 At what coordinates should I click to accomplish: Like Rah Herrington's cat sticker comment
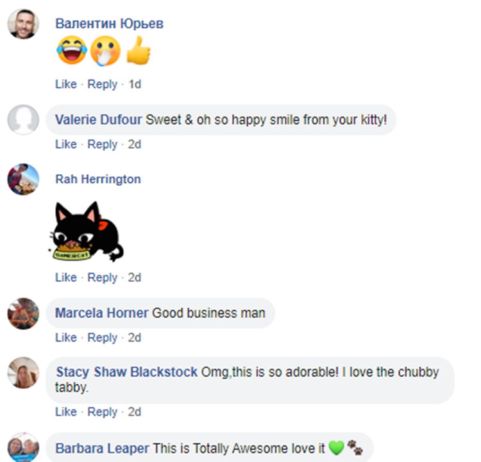(66, 277)
